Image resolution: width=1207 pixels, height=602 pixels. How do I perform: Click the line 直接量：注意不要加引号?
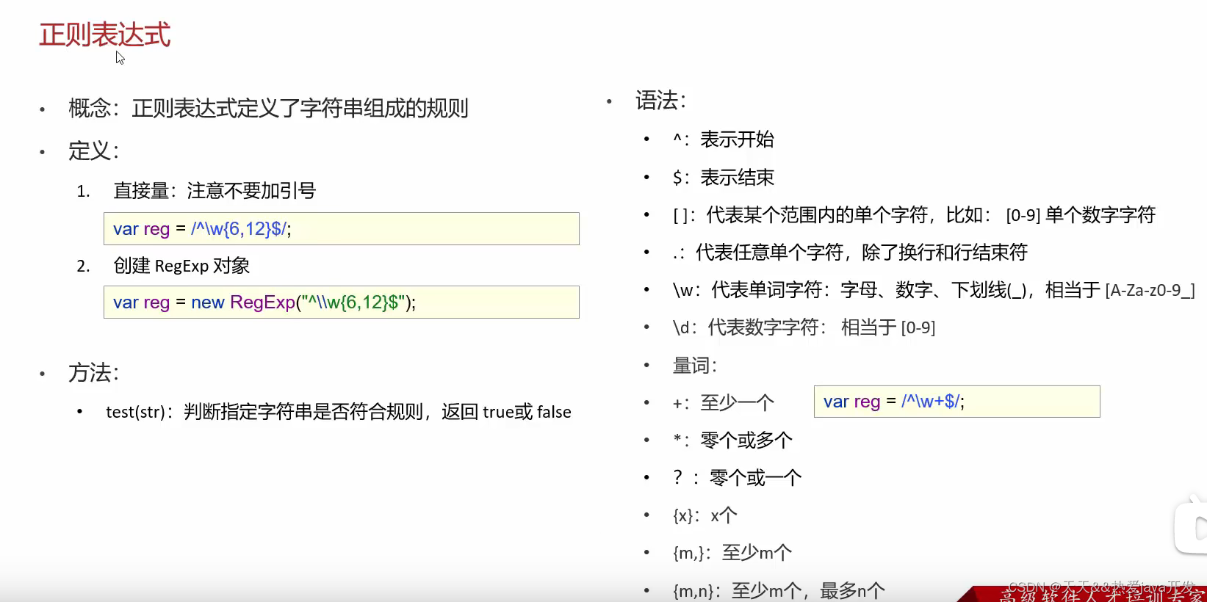(x=215, y=191)
